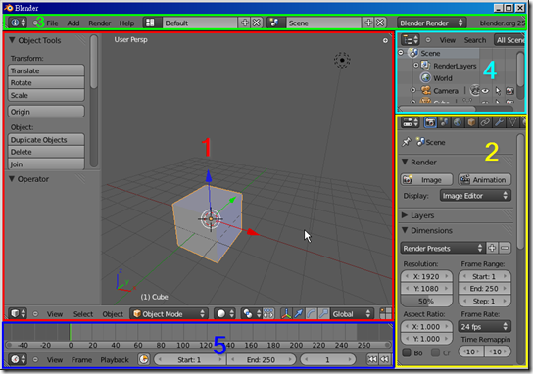The height and width of the screenshot is (374, 533).
Task: Switch to Scene properties icon tab
Action: click(x=444, y=122)
